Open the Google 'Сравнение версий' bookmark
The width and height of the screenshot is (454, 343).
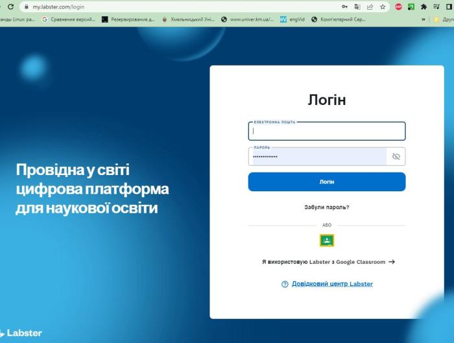(69, 19)
